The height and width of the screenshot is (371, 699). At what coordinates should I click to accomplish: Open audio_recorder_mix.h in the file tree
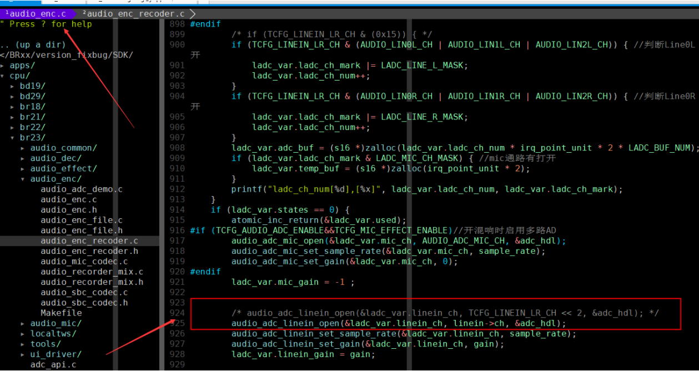point(92,282)
